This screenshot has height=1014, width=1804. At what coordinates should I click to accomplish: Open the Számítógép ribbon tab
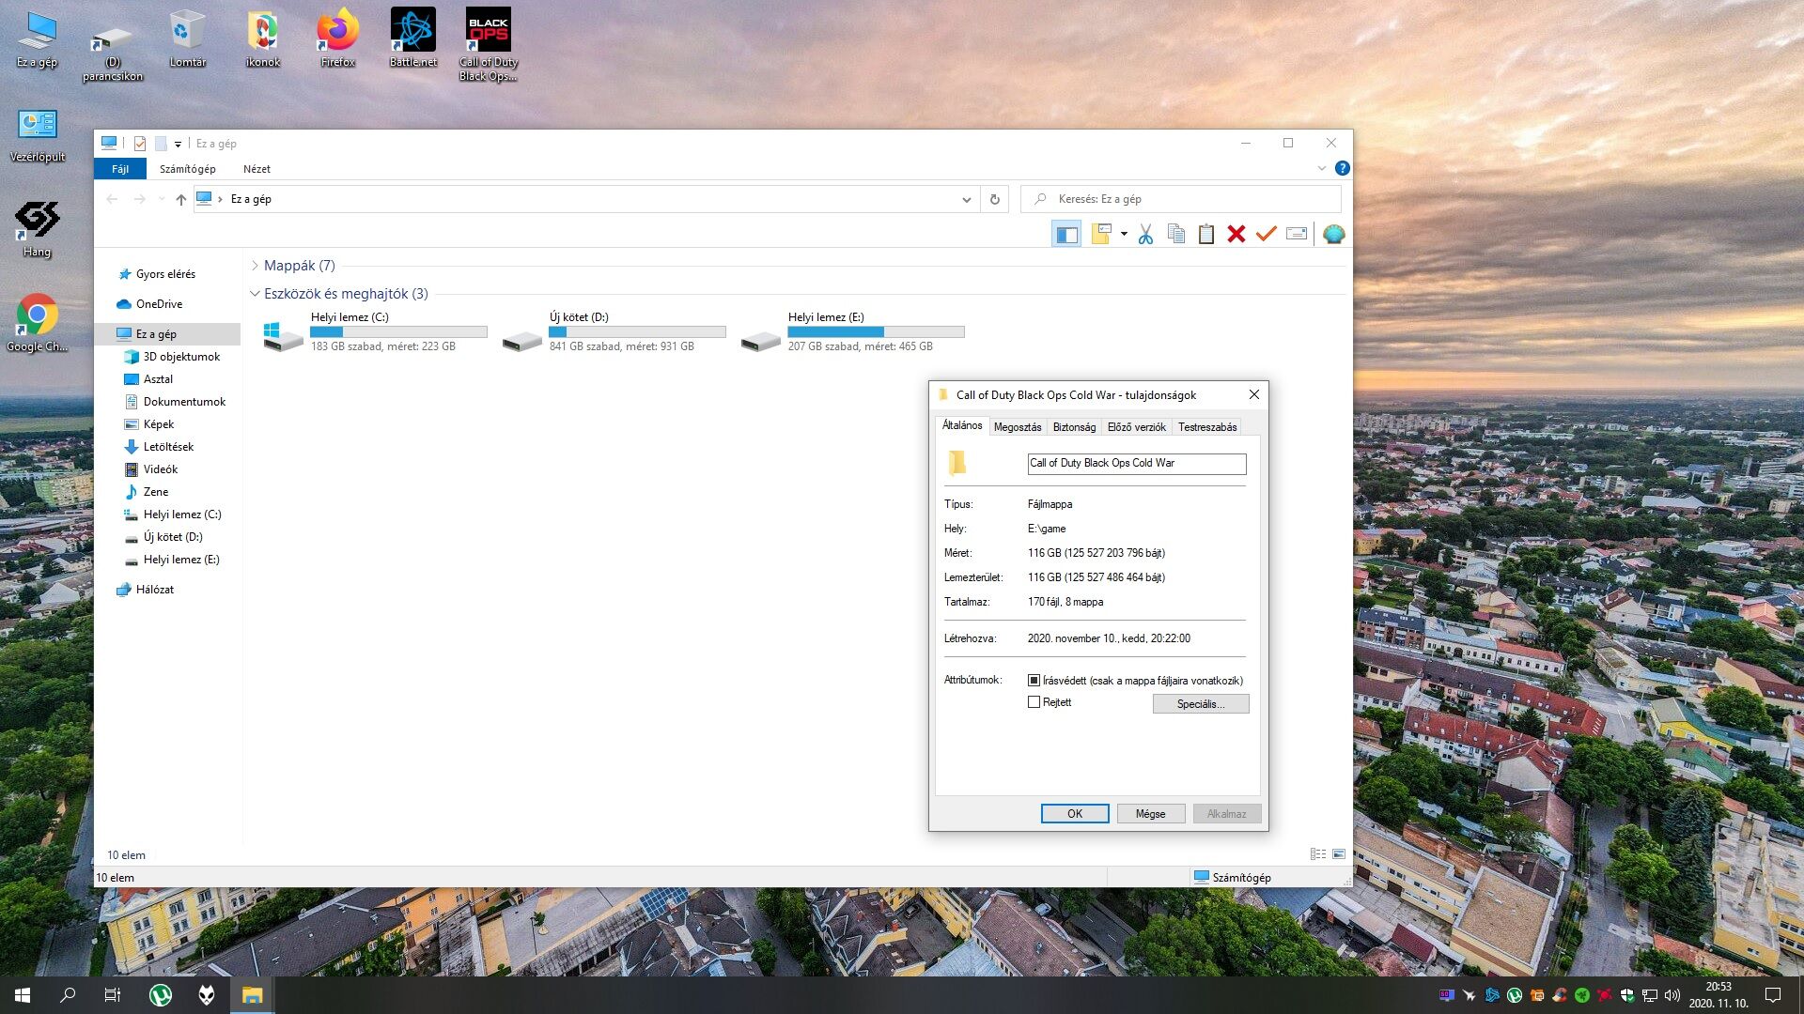(x=188, y=169)
